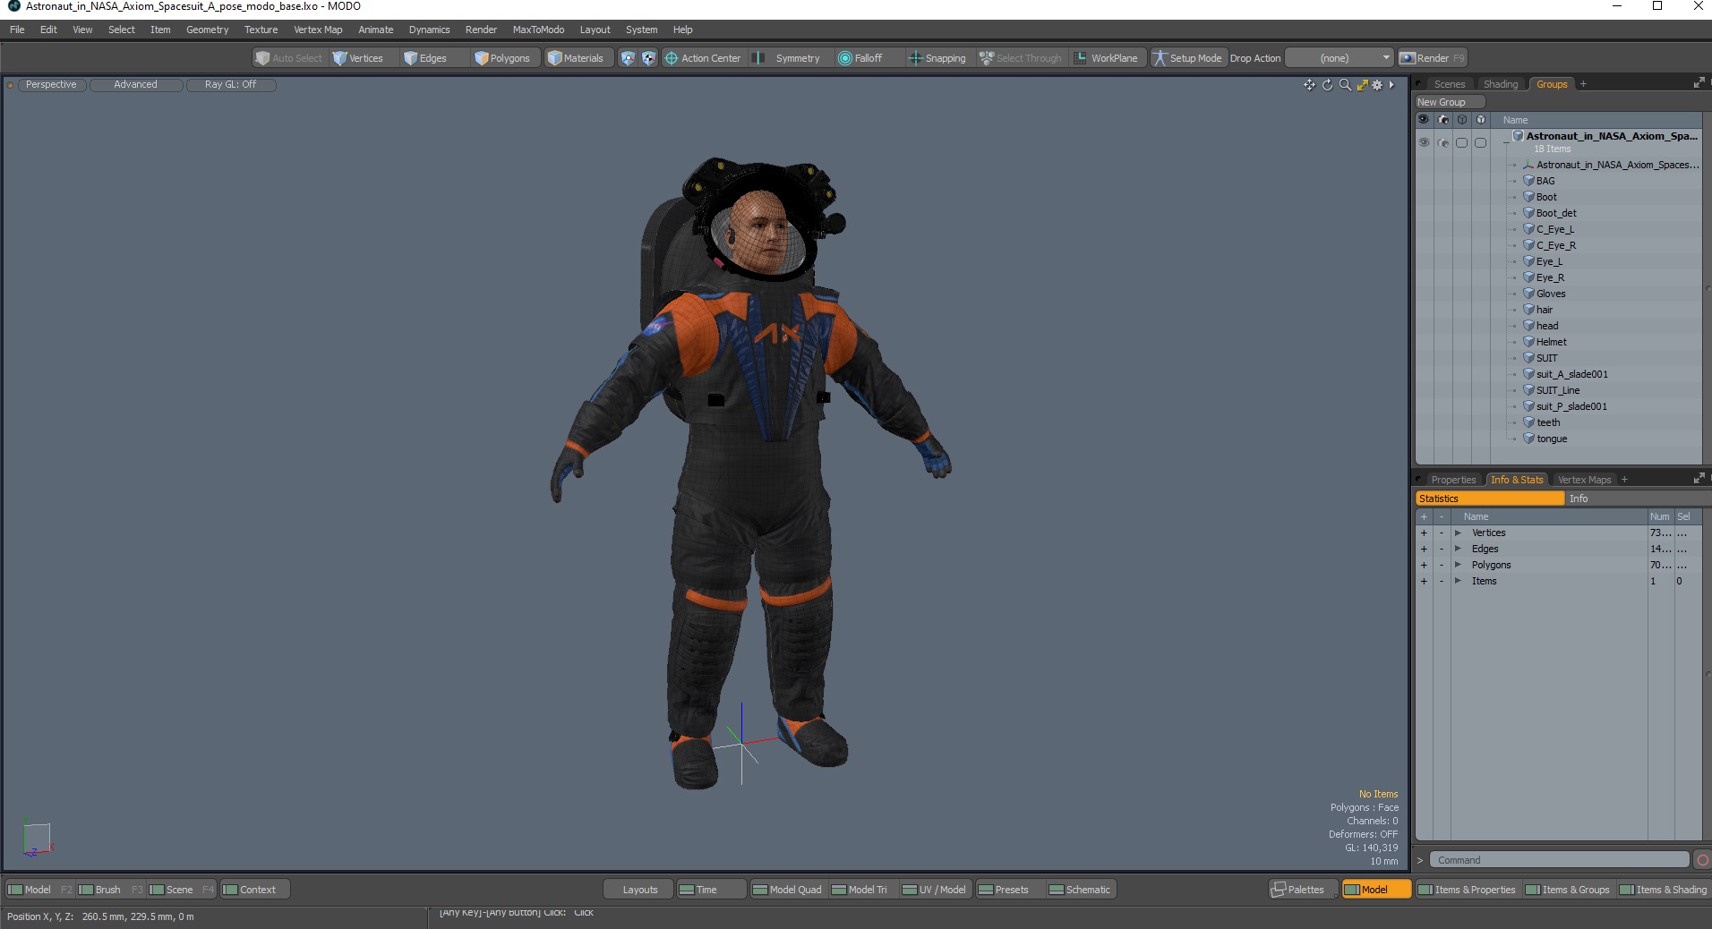Click the axis gizmo in viewport corner
Viewport: 1712px width, 929px height.
(x=38, y=840)
